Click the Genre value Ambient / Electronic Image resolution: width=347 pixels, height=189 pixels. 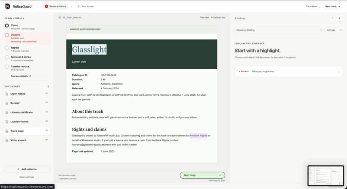pos(112,84)
